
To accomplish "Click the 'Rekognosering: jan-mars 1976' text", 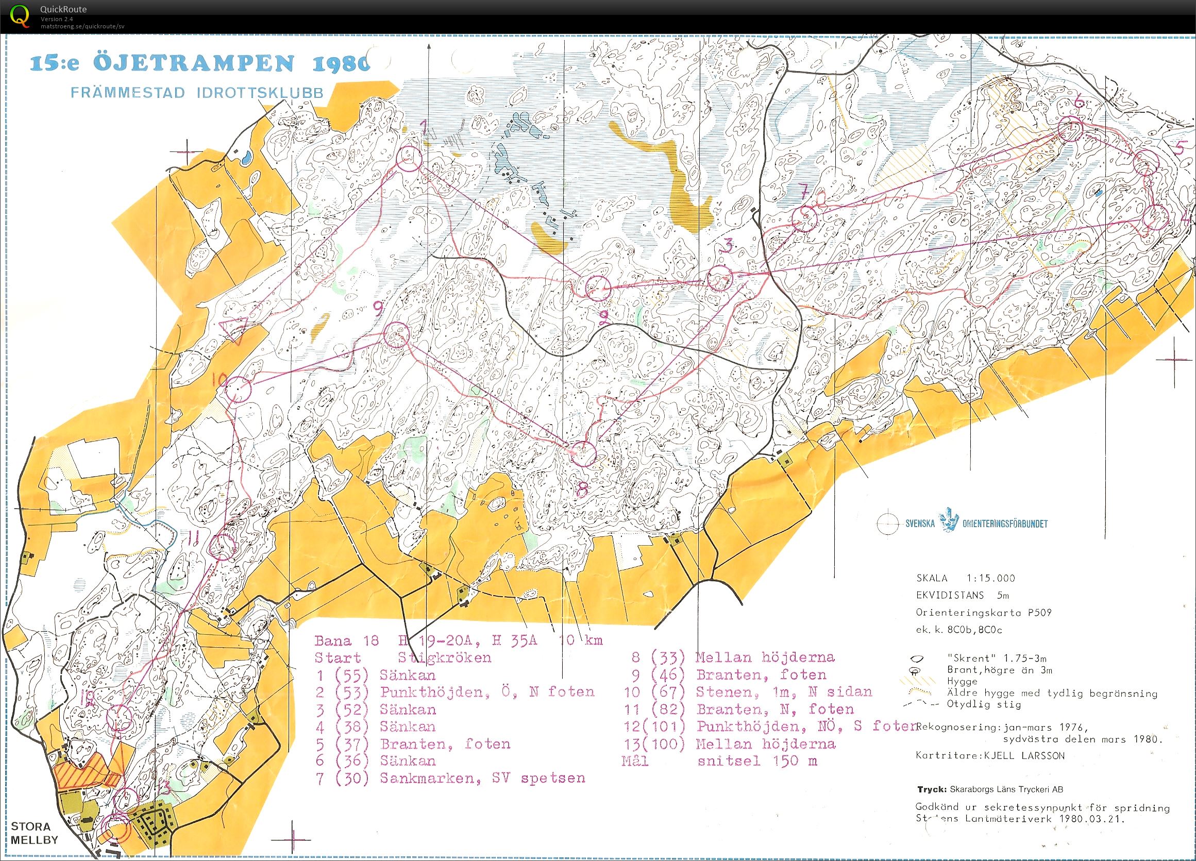I will point(1002,727).
